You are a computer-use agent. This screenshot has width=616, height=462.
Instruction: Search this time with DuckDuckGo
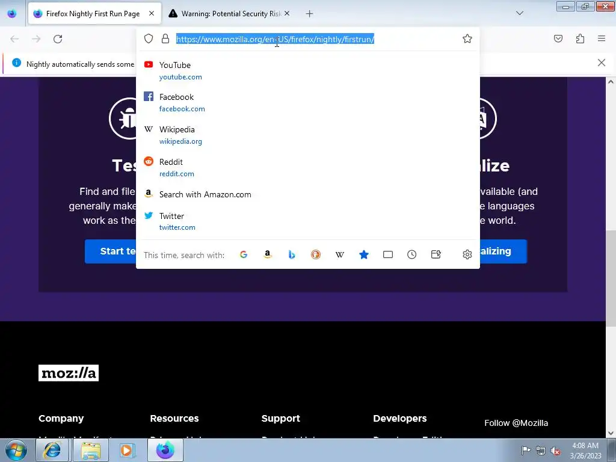point(315,254)
